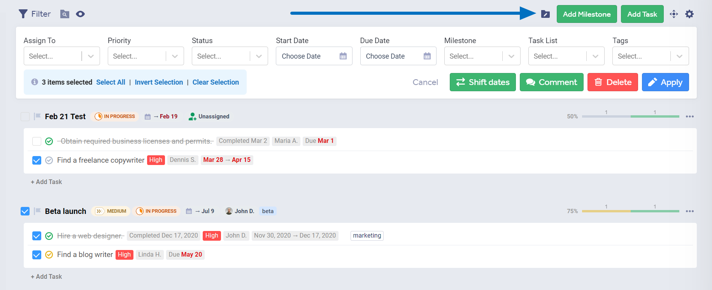Open Feb 21 Test more options menu

[689, 116]
